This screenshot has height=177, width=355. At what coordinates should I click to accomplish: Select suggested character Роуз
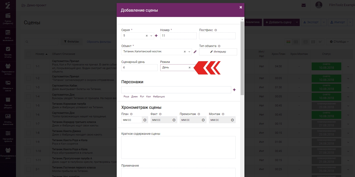click(x=126, y=97)
